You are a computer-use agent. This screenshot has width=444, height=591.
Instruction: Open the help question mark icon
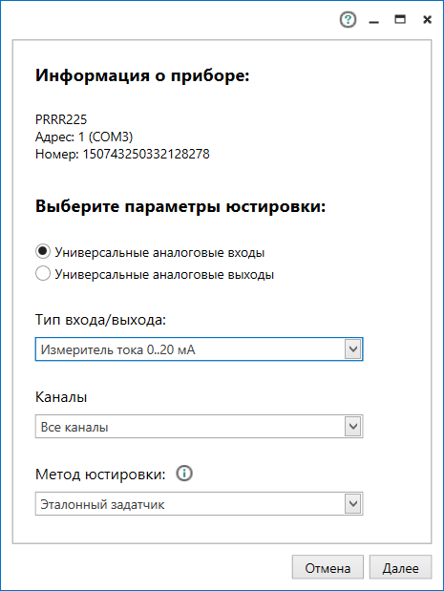pos(348,20)
